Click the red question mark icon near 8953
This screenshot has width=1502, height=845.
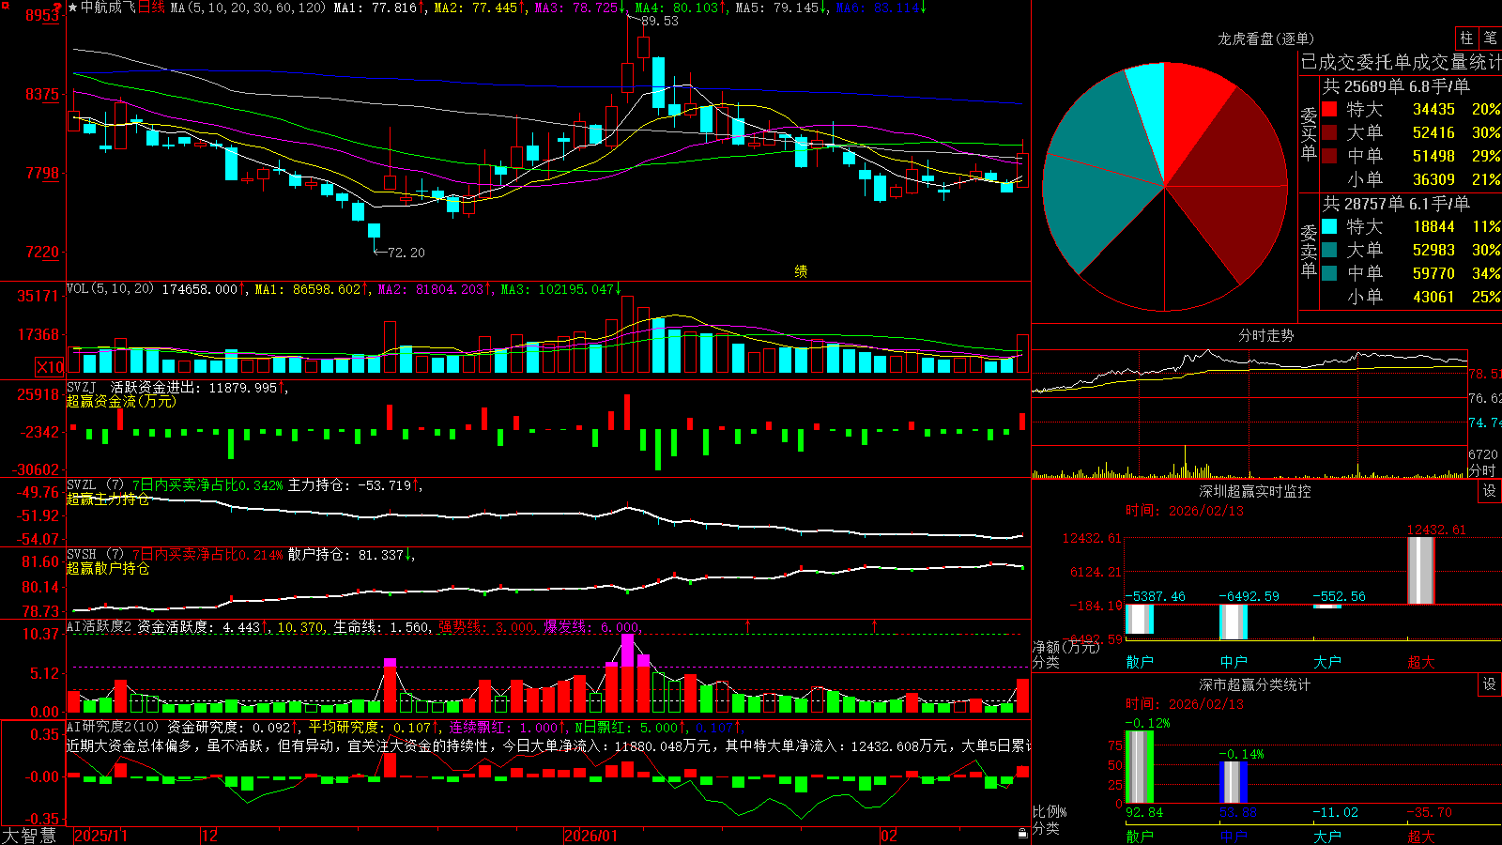[58, 8]
